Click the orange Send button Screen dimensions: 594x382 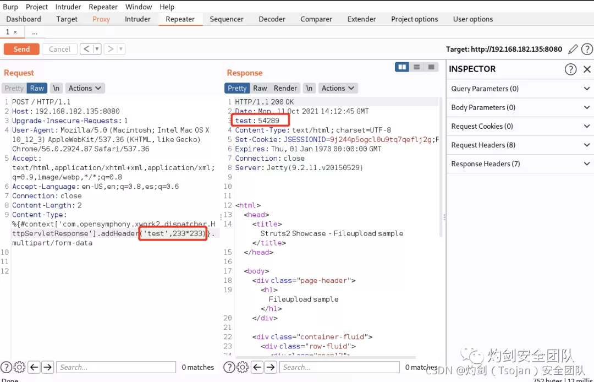pos(21,49)
